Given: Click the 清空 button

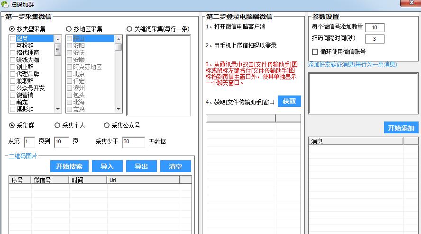Looking at the screenshot, I should [175, 166].
